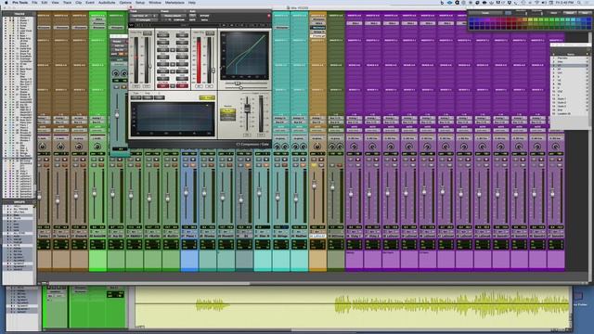Click the yellow button above the EQ display
The height and width of the screenshot is (334, 594).
[207, 97]
